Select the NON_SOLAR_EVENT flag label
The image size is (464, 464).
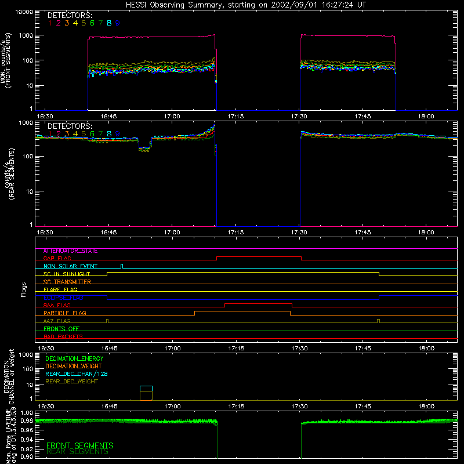70,266
